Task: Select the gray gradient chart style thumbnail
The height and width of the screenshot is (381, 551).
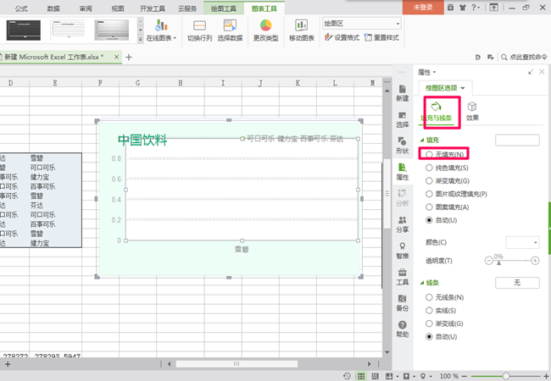Action: tap(111, 30)
